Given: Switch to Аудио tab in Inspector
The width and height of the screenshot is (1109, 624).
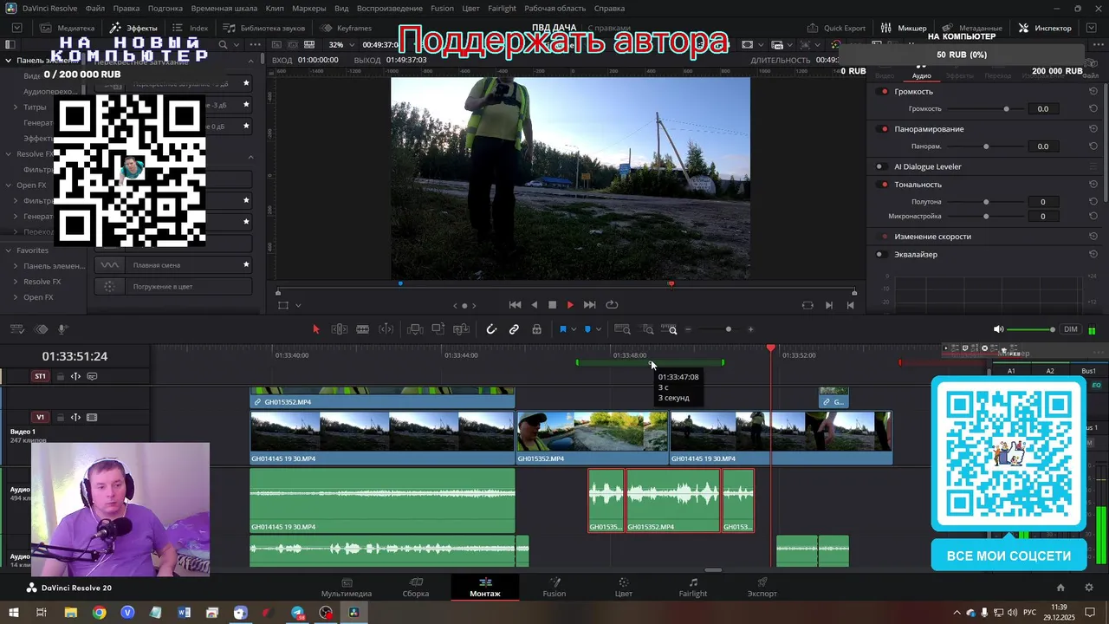Looking at the screenshot, I should coord(921,75).
